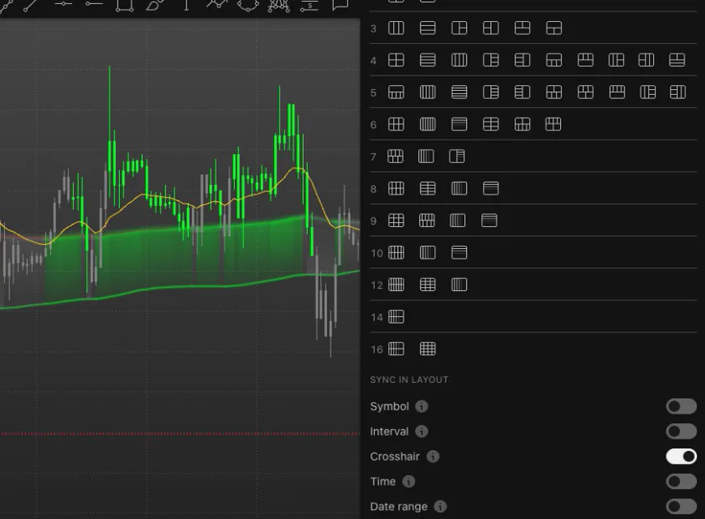Enable Interval sync in layout
This screenshot has width=705, height=519.
point(681,431)
